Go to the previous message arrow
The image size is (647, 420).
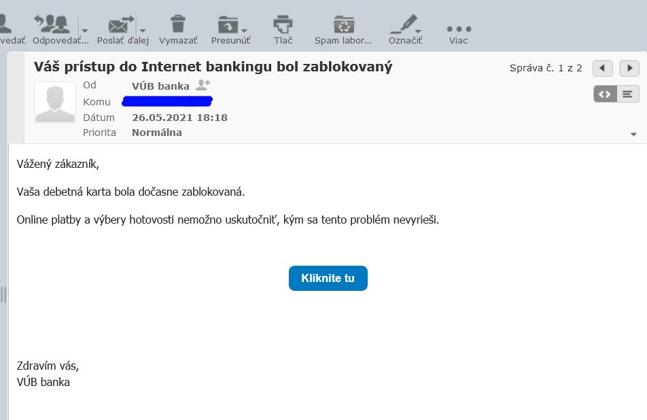[x=602, y=68]
